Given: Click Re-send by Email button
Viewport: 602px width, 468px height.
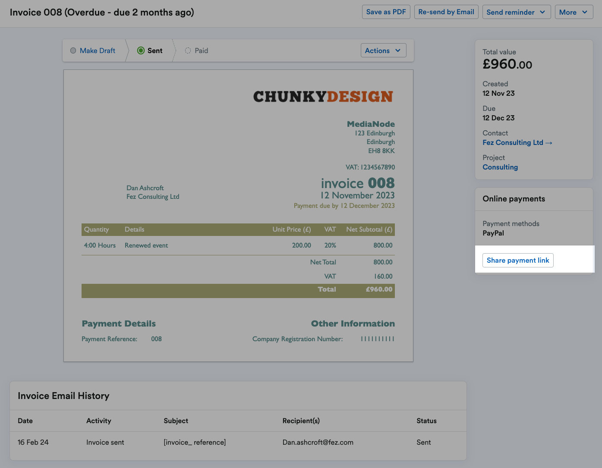Looking at the screenshot, I should (446, 12).
